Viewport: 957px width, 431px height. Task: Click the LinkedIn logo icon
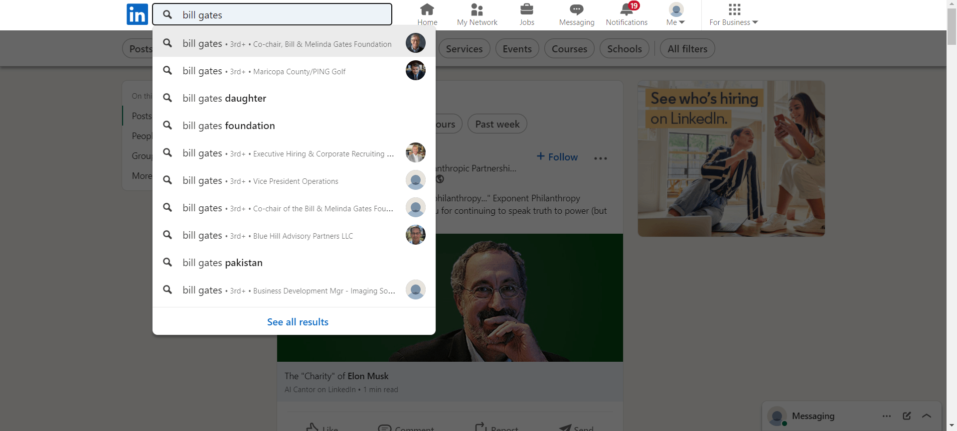pos(137,14)
